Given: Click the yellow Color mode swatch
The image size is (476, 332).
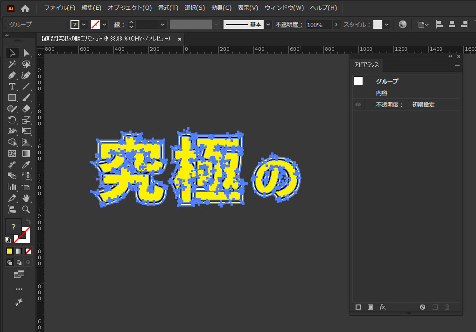Looking at the screenshot, I should point(9,251).
